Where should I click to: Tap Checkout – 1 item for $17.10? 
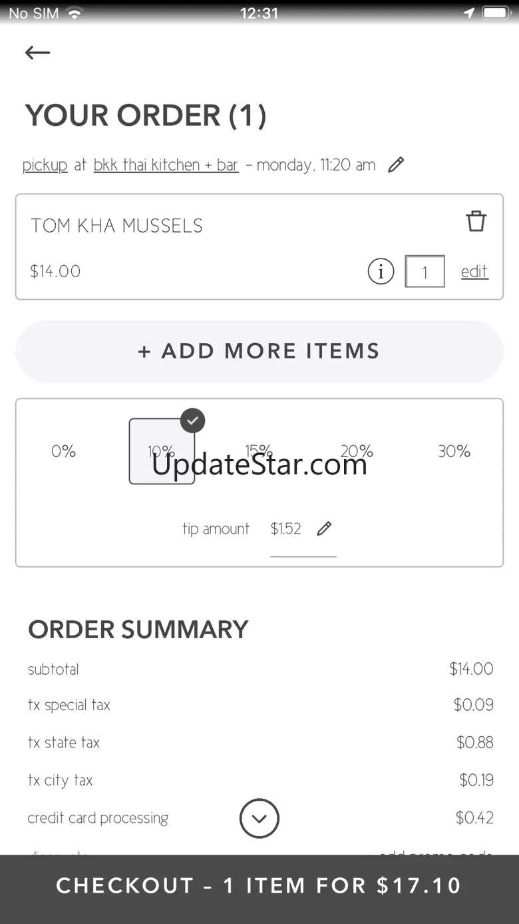pos(259,885)
